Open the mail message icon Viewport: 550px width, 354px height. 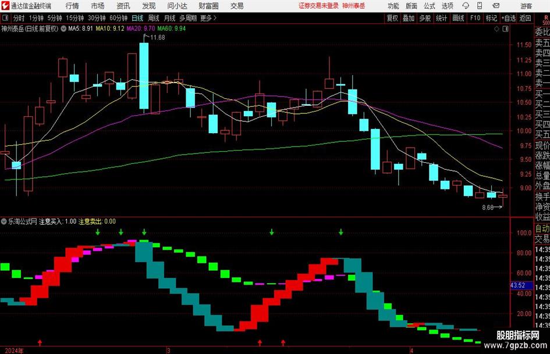point(496,6)
